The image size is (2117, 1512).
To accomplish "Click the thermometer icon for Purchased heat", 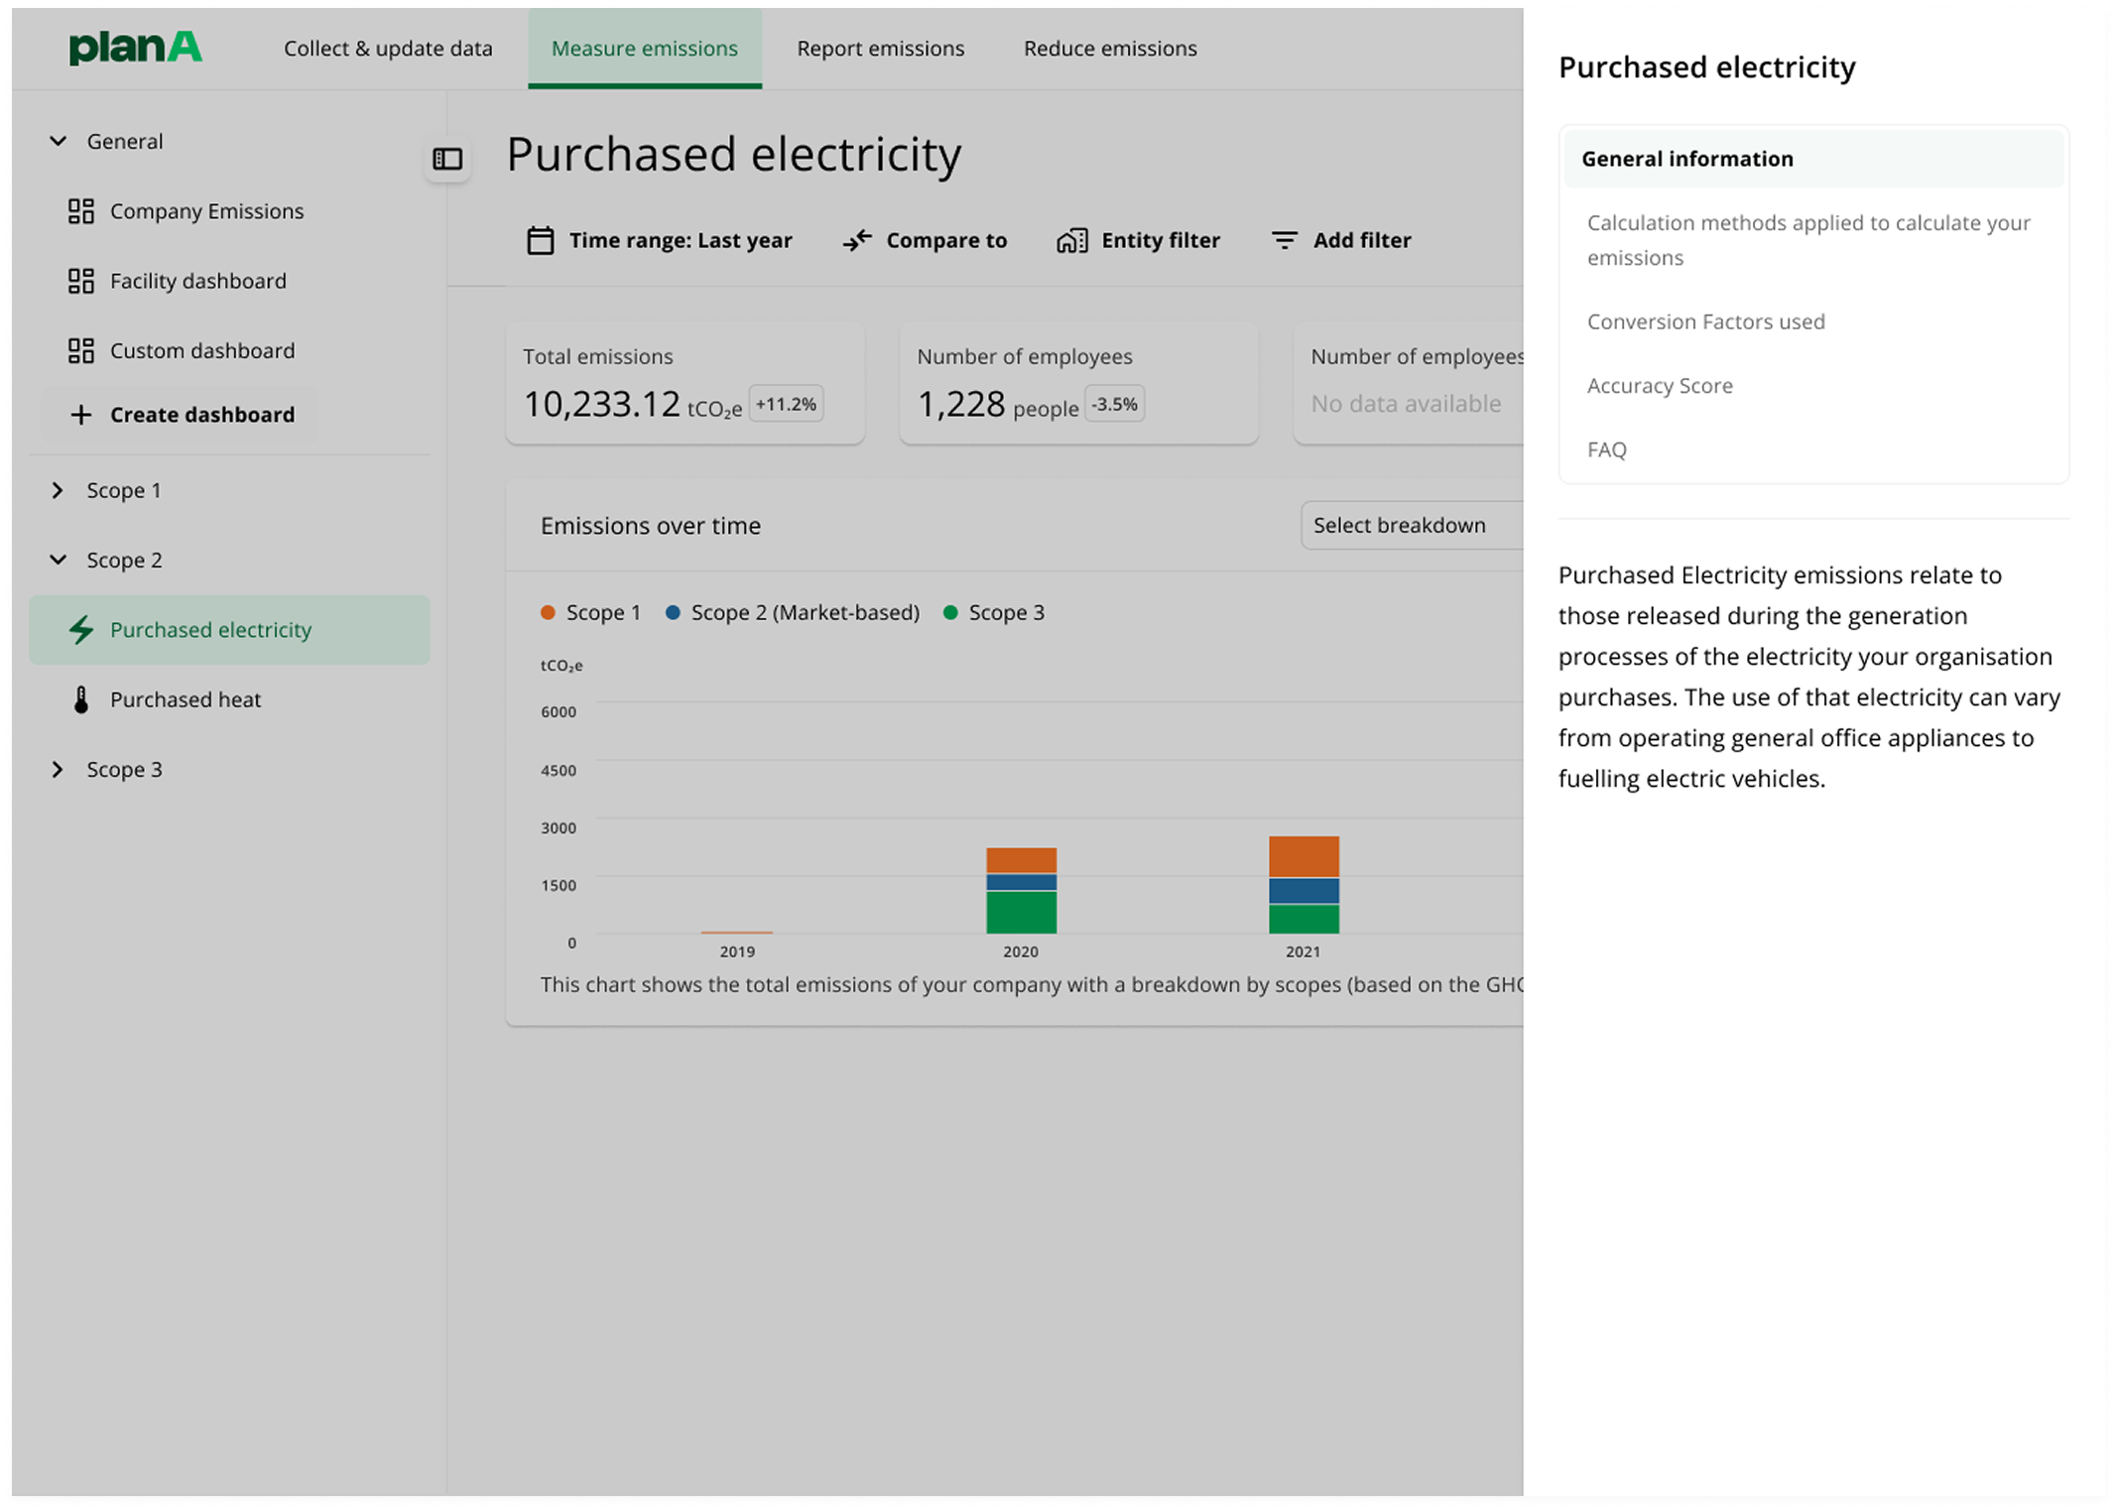I will point(81,698).
